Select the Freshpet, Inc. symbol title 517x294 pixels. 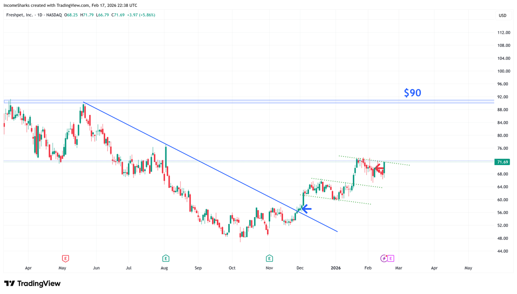[x=20, y=15]
